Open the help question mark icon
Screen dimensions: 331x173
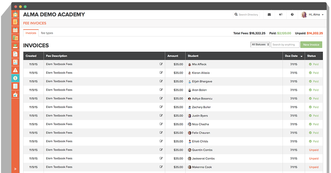(x=292, y=15)
